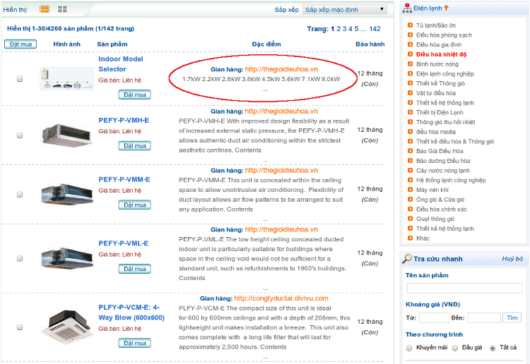Viewport: 530px width, 364px height.
Task: Tick checkbox for PEFY-P-VMM-E product
Action: pyautogui.click(x=20, y=194)
